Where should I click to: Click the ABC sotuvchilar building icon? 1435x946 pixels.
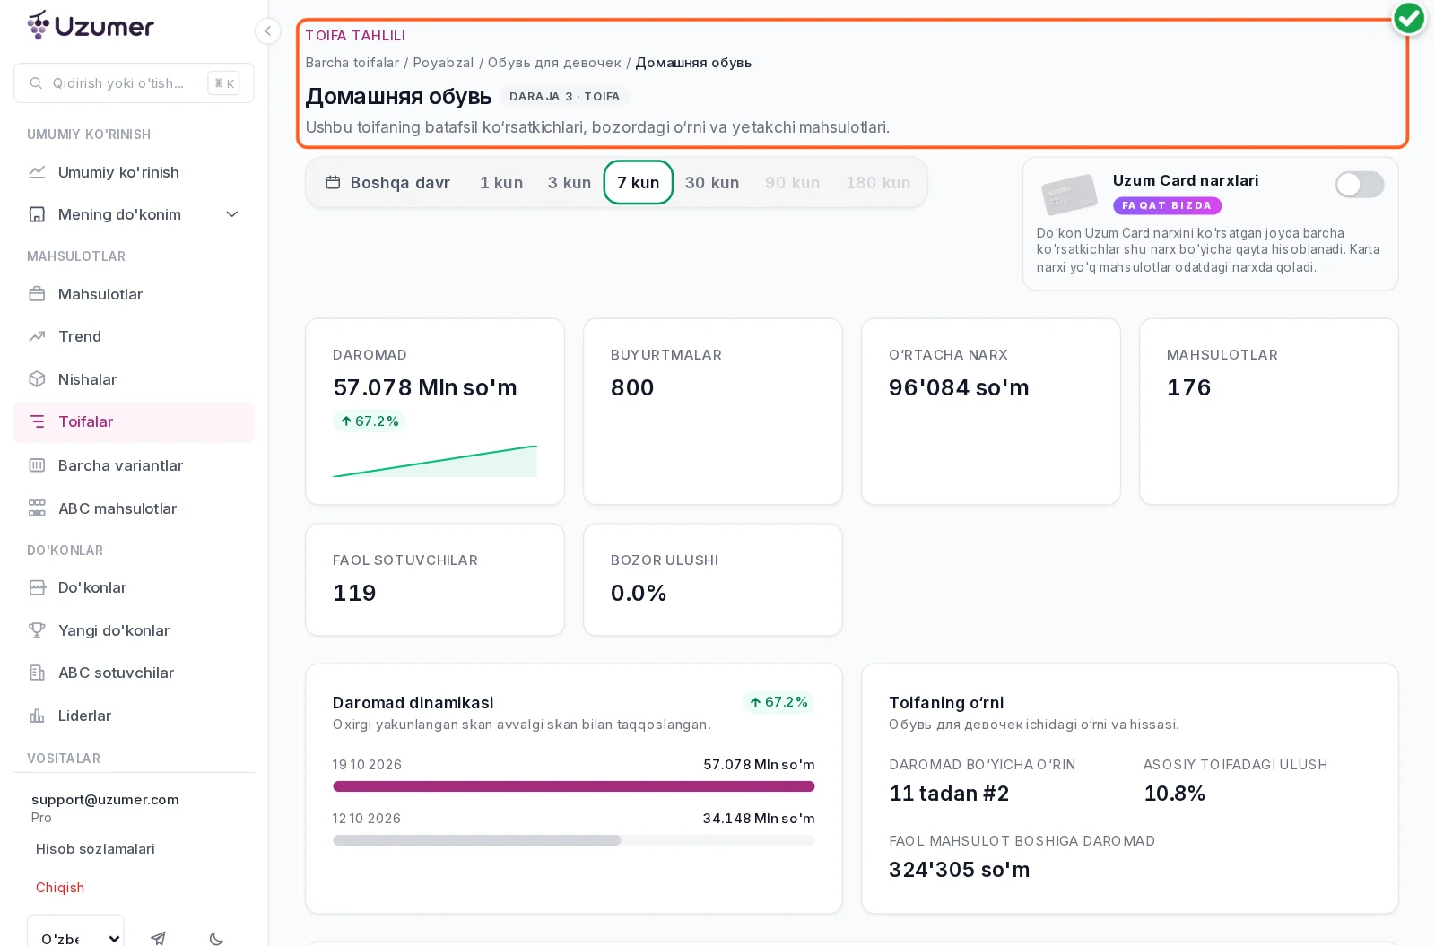37,673
